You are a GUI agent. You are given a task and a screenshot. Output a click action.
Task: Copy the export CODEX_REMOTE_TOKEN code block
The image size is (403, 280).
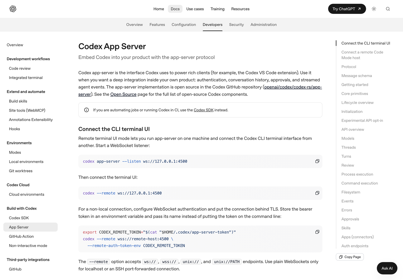[x=317, y=232]
